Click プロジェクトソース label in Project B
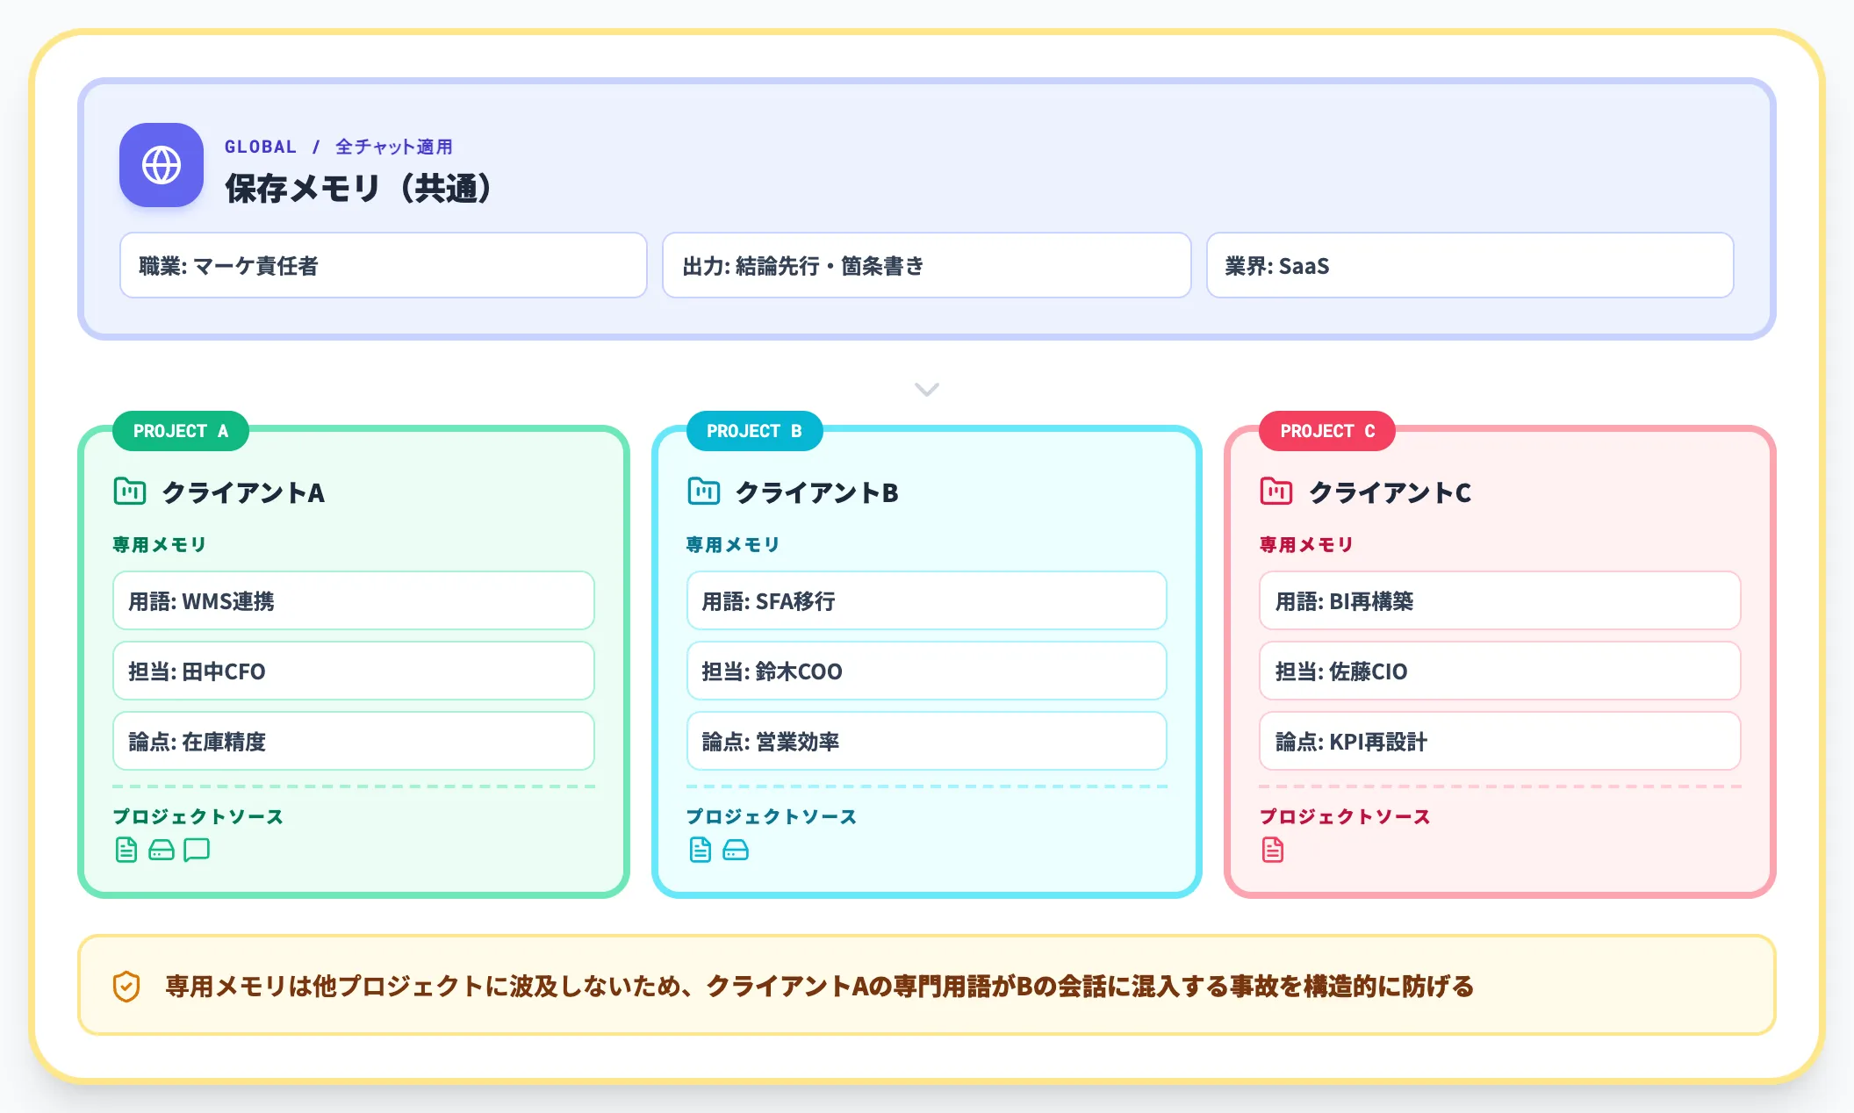The width and height of the screenshot is (1854, 1113). (771, 816)
